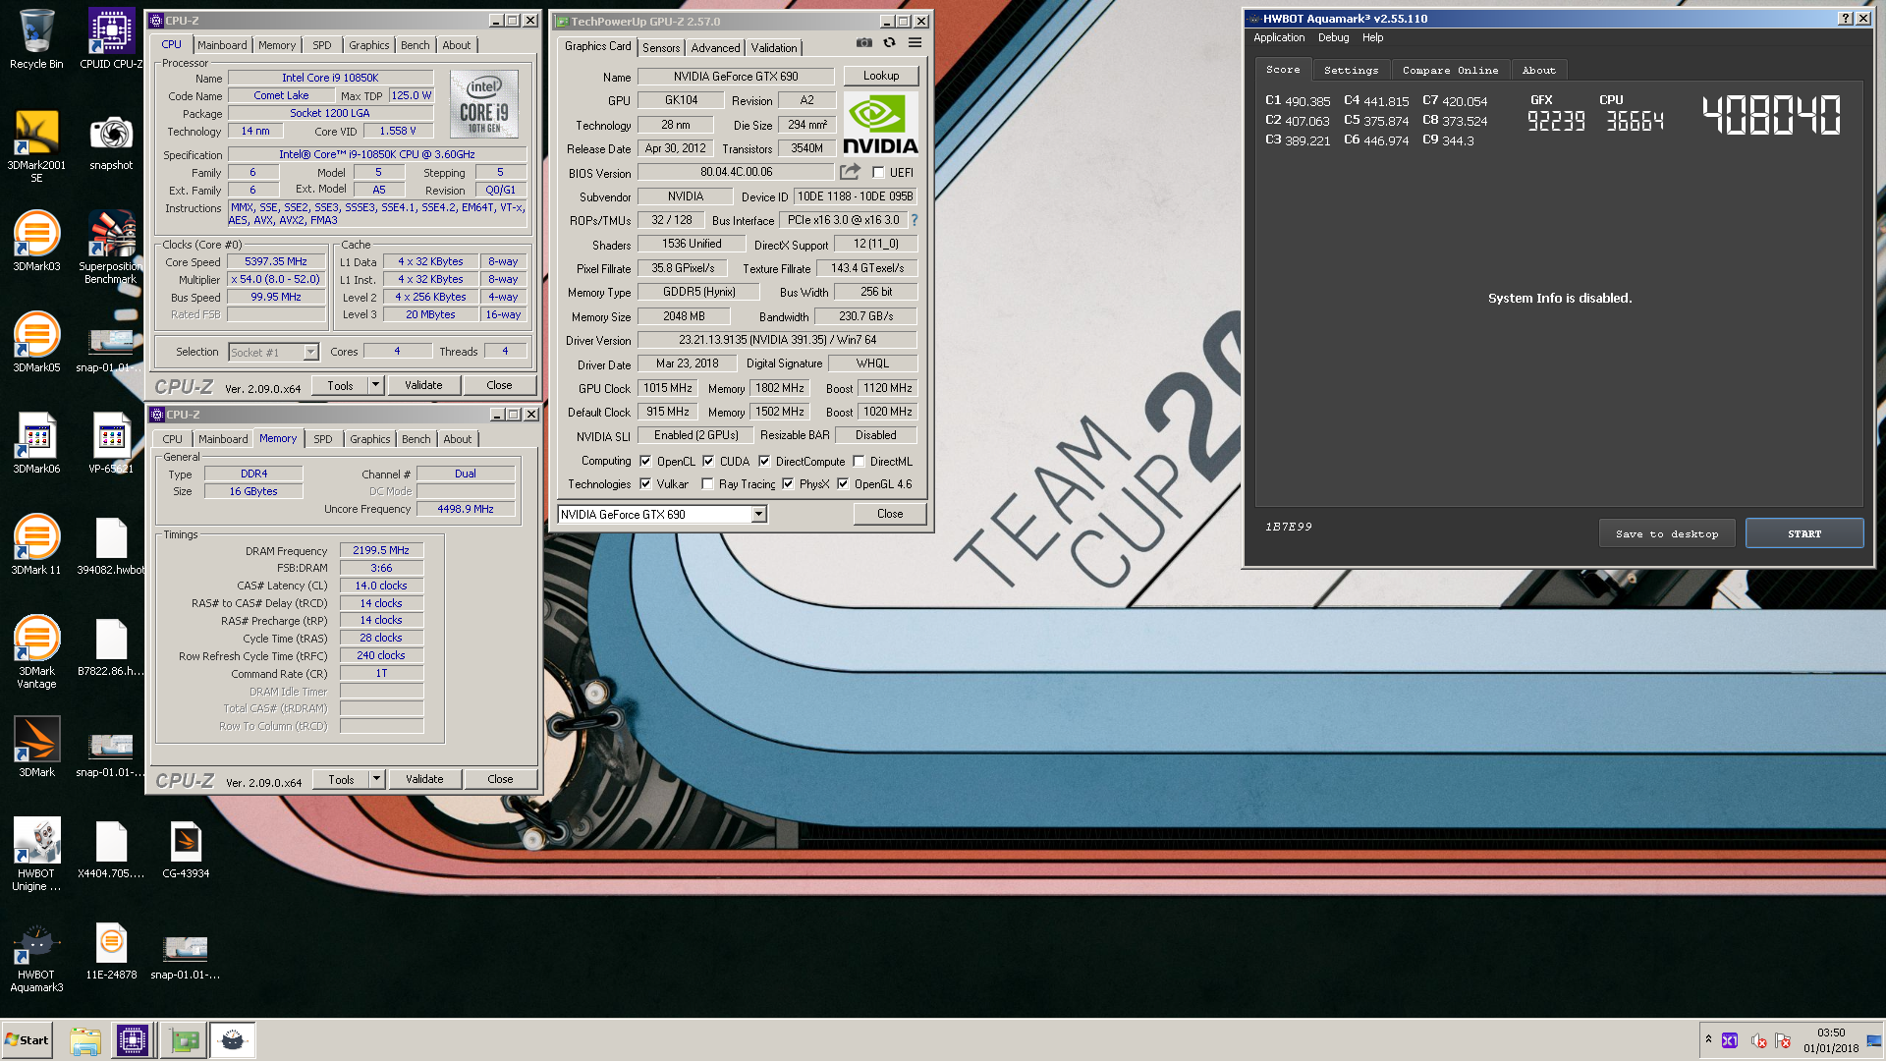Open the GPU-Z hamburger menu

pyautogui.click(x=915, y=43)
